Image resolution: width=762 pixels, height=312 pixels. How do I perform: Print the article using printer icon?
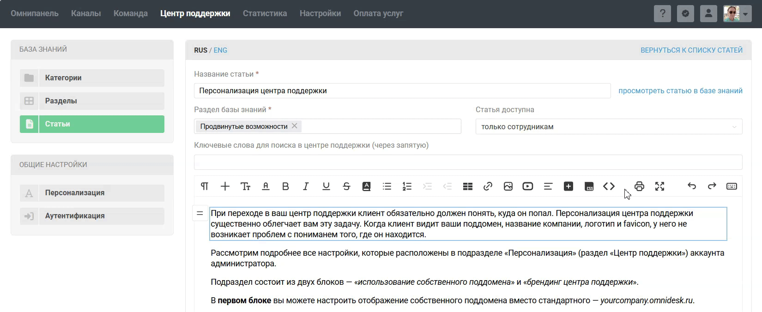pyautogui.click(x=639, y=186)
